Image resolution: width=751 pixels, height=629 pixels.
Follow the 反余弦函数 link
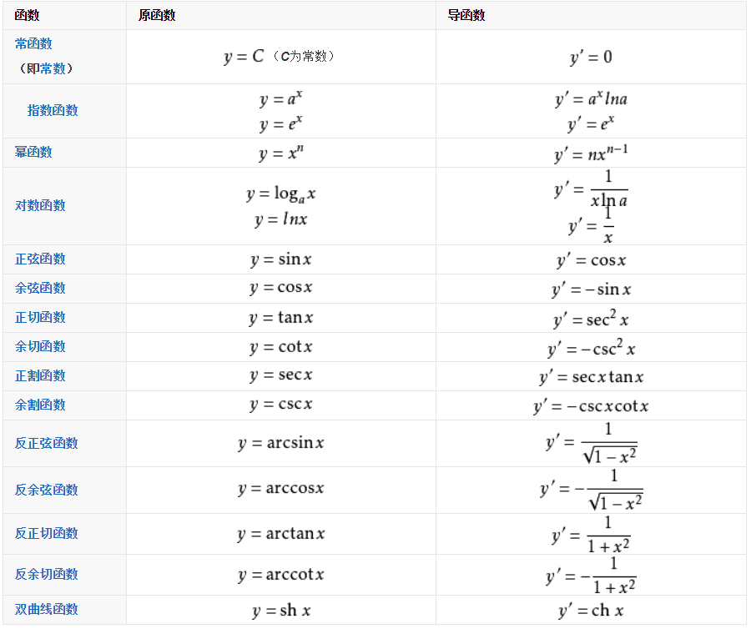47,490
